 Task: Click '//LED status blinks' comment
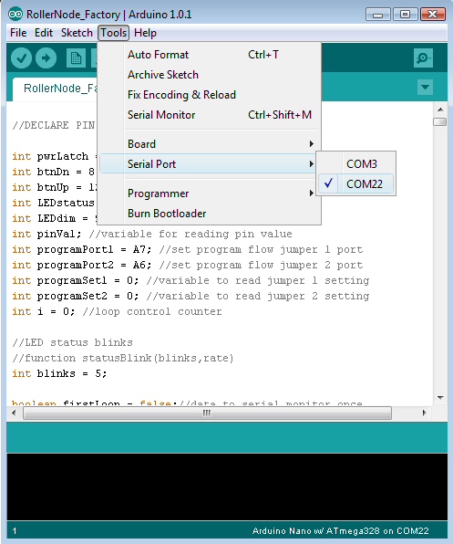[72, 343]
